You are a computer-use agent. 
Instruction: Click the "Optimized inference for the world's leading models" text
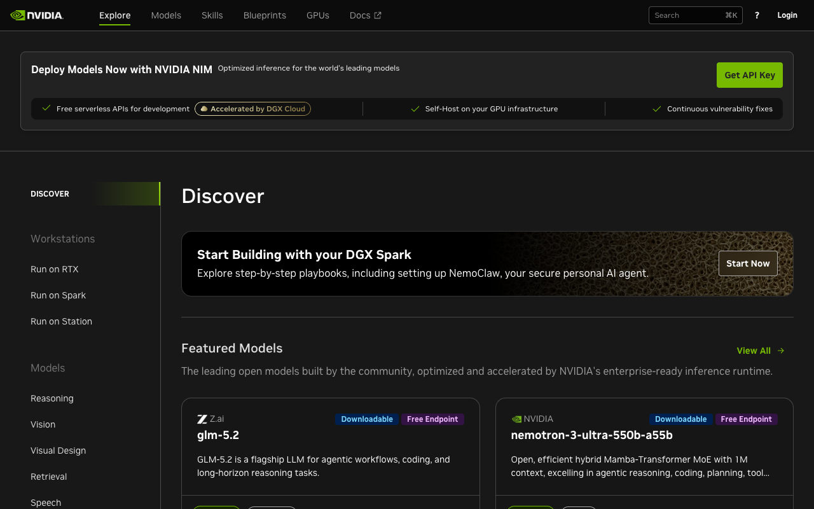(x=308, y=68)
